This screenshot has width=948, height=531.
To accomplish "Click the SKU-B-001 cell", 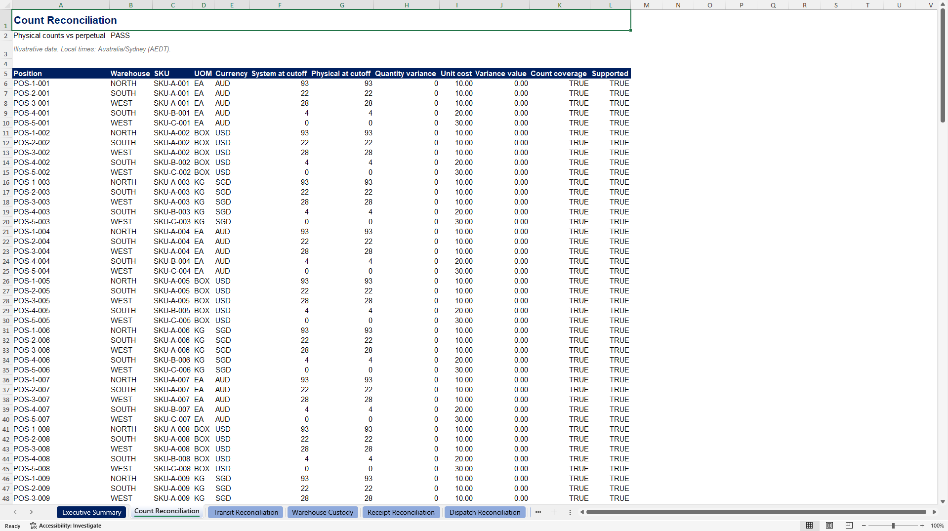I will [x=172, y=113].
